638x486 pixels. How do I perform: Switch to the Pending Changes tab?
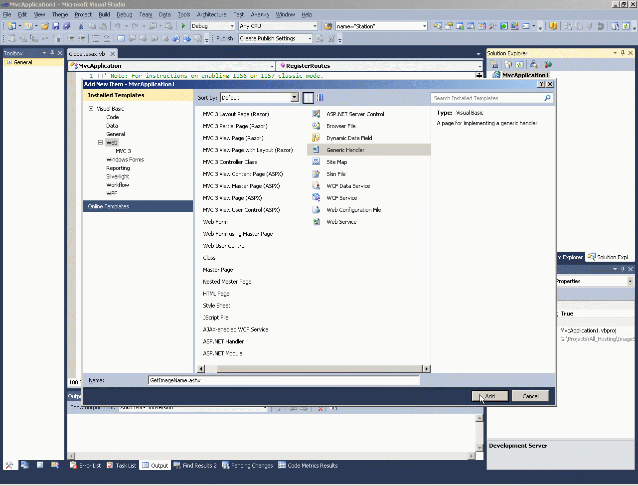(247, 466)
